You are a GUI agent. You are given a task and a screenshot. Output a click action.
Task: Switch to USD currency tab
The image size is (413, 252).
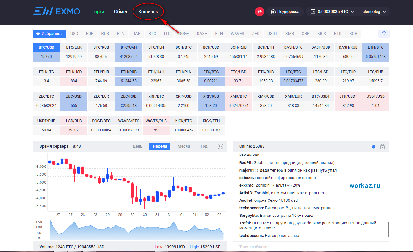[74, 34]
